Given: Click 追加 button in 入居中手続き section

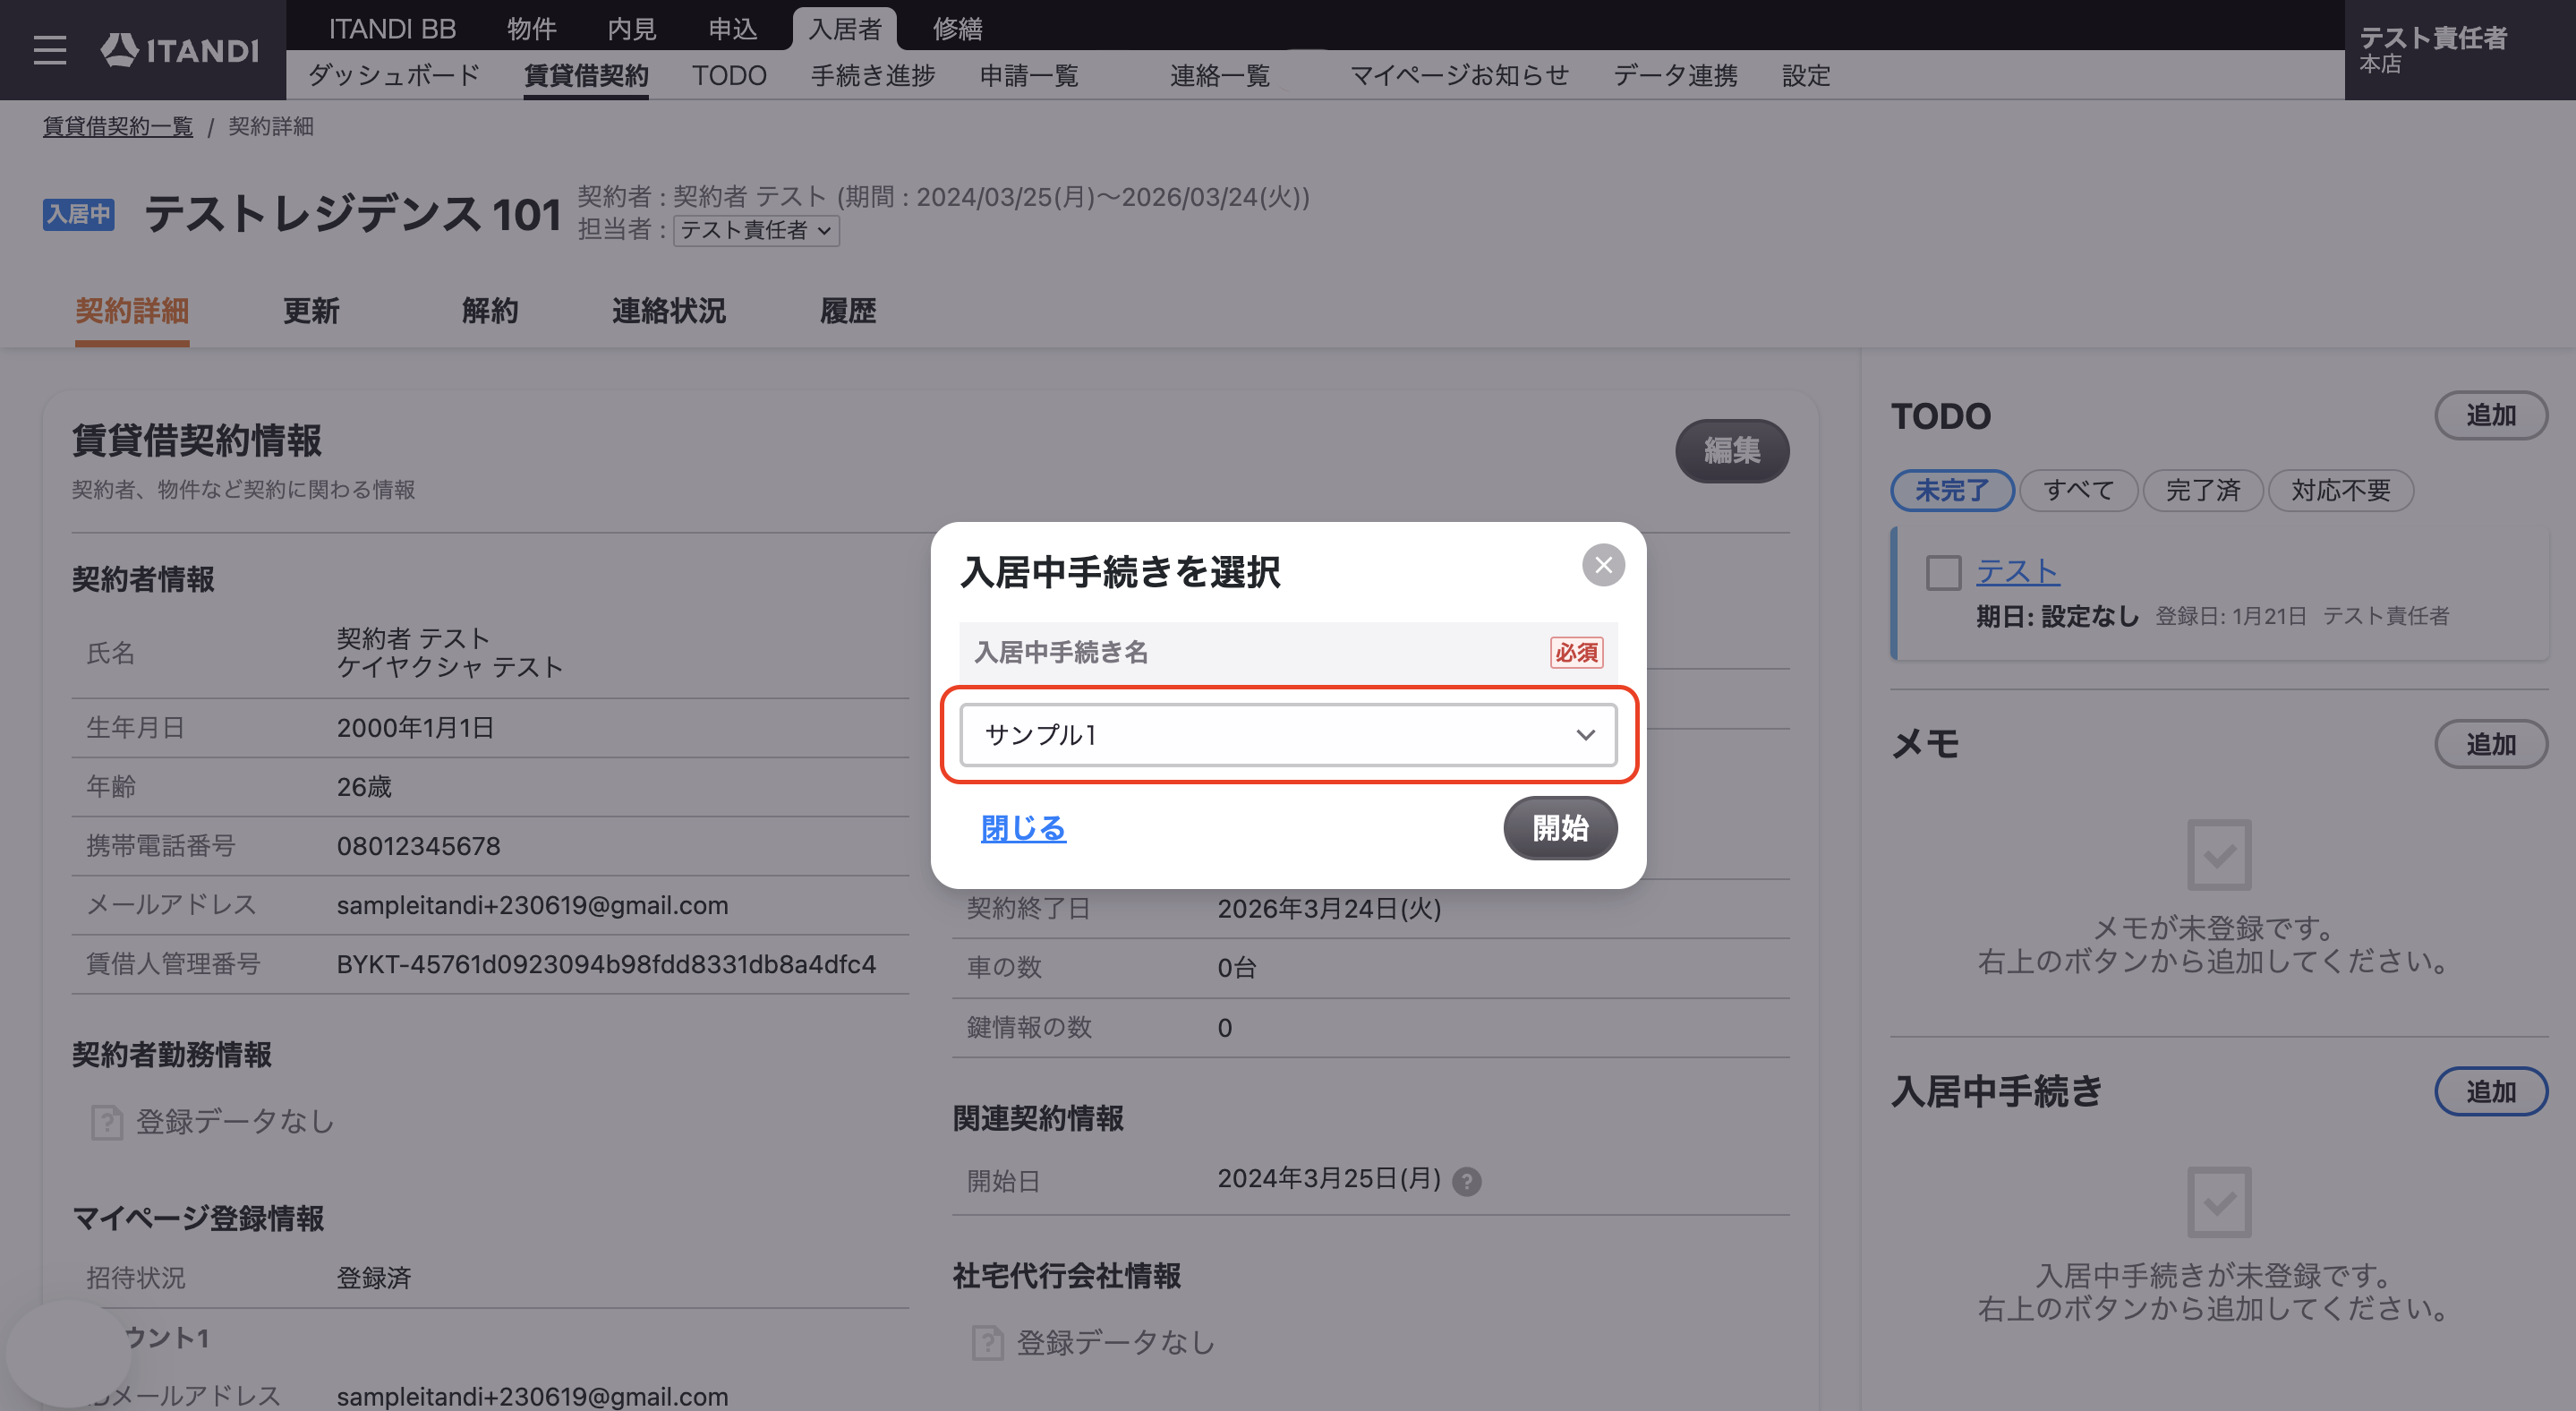Looking at the screenshot, I should 2490,1091.
